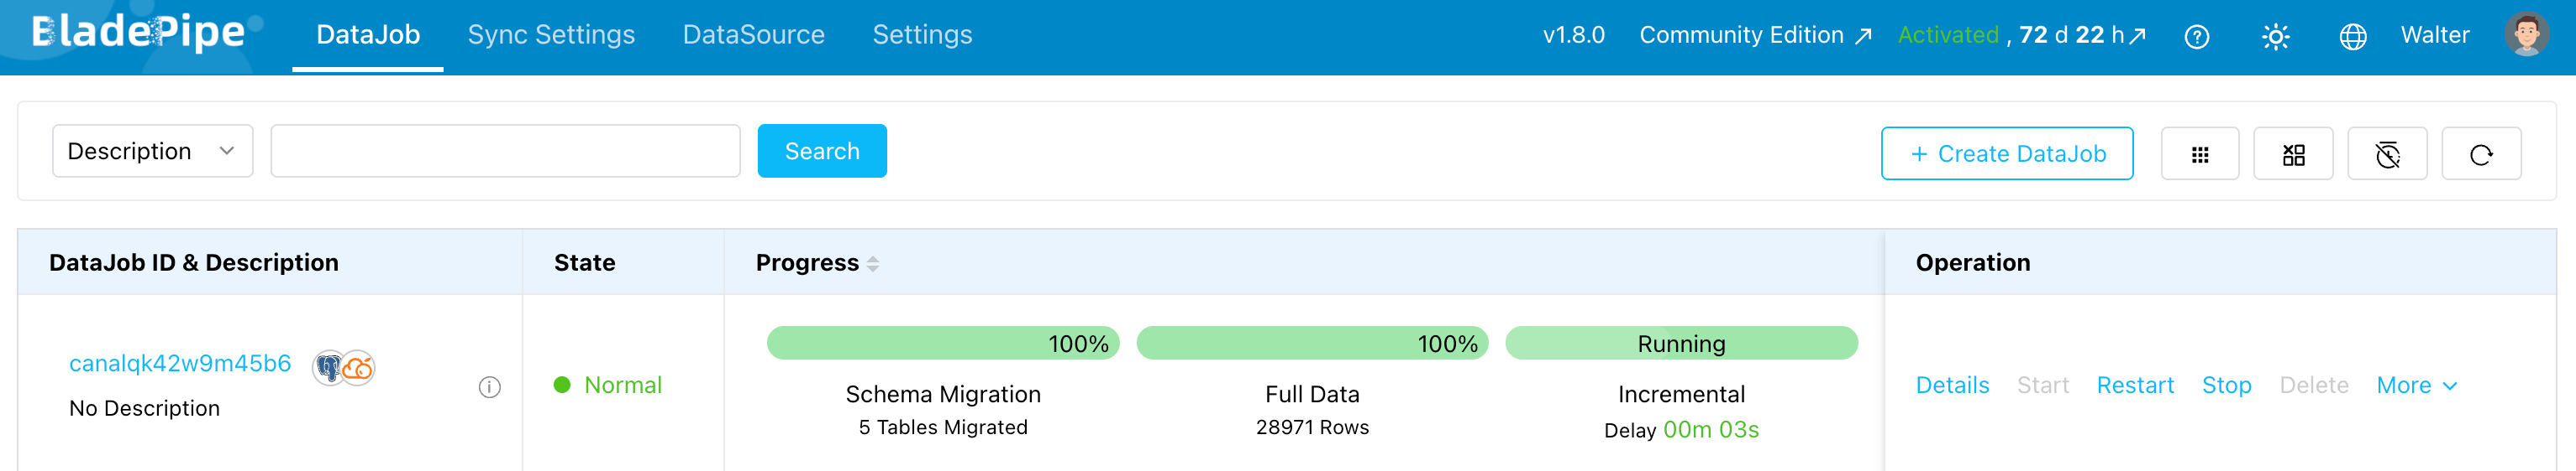Click the Stop action for the job
This screenshot has height=471, width=2576.
tap(2226, 386)
